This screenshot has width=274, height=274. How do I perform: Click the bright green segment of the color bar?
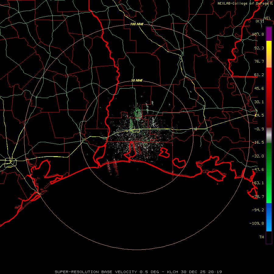point(269,173)
